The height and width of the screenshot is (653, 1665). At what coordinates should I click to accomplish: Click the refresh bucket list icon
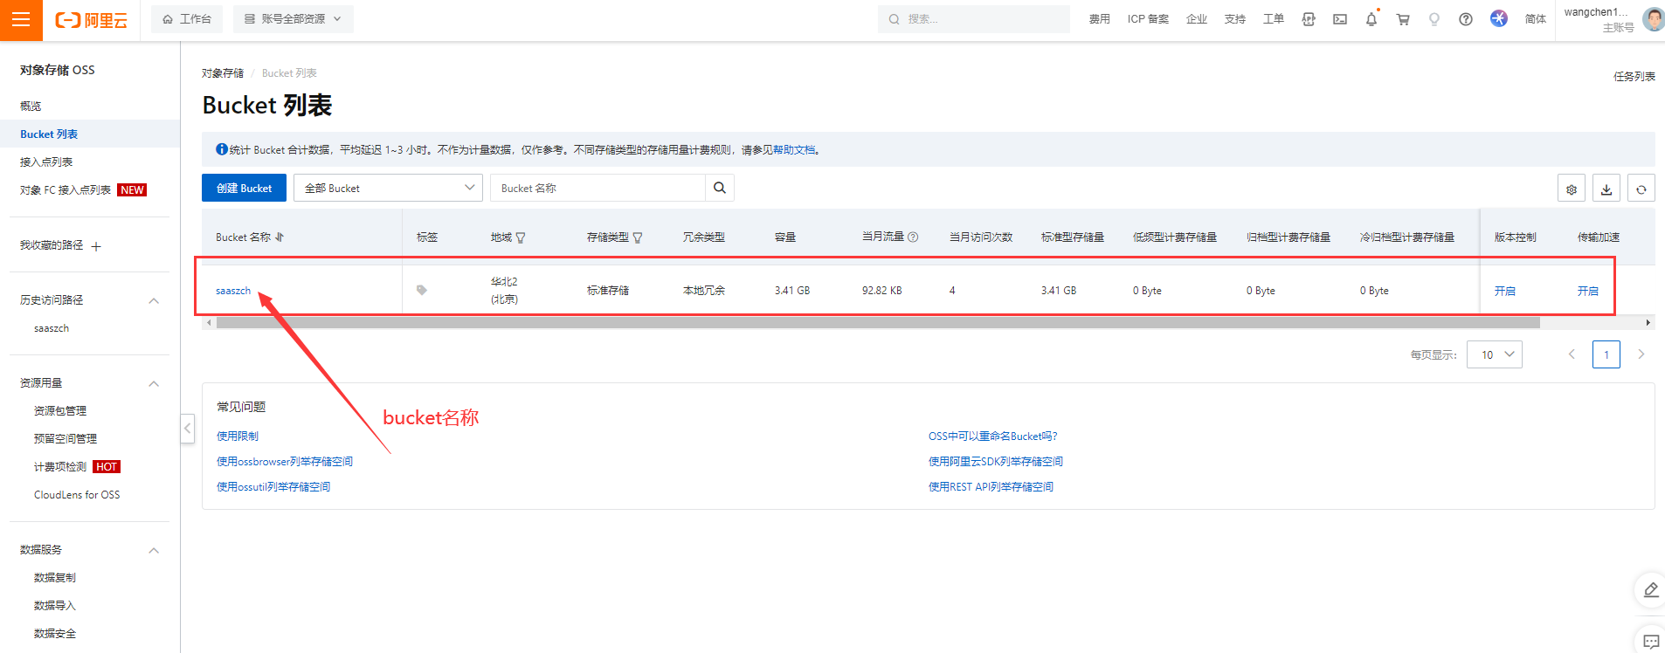[x=1641, y=189]
